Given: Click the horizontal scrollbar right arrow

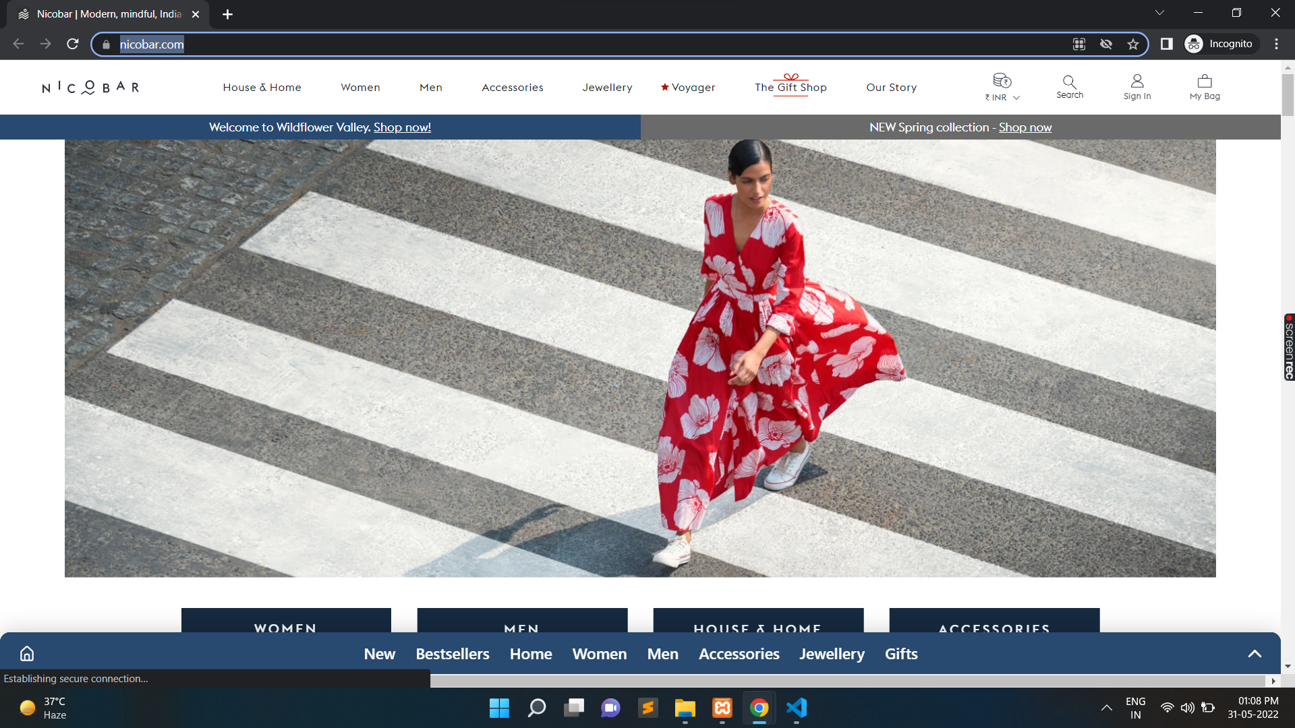Looking at the screenshot, I should tap(1273, 681).
